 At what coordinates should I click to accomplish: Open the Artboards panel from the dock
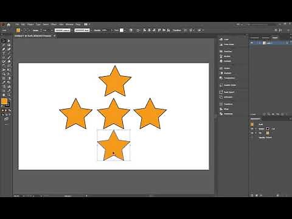[226, 97]
